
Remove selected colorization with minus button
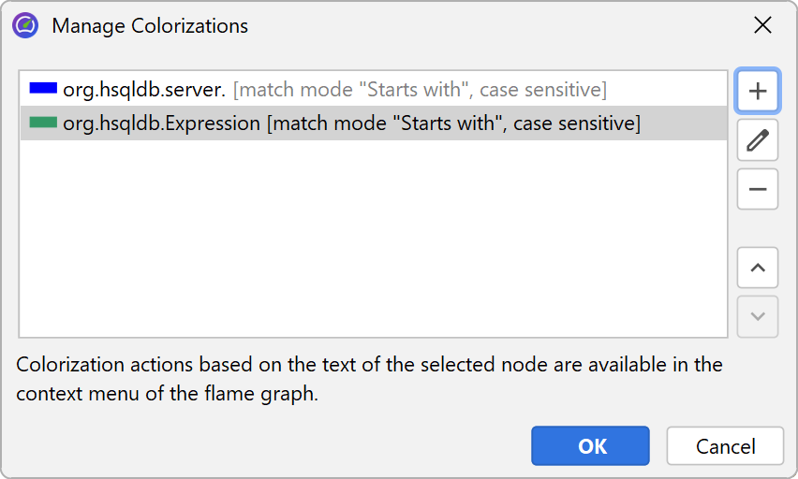pyautogui.click(x=758, y=190)
